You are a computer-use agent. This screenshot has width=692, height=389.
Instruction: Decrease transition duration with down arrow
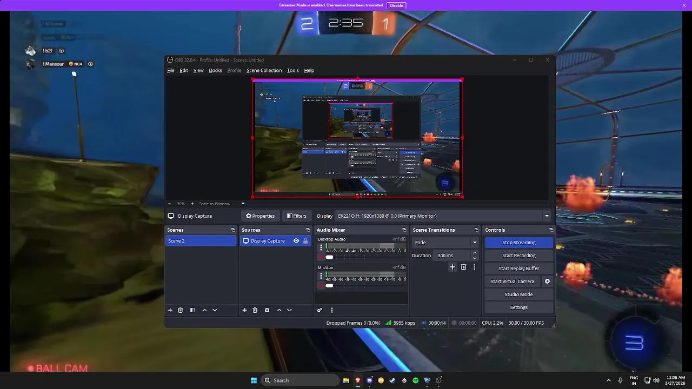click(x=475, y=258)
